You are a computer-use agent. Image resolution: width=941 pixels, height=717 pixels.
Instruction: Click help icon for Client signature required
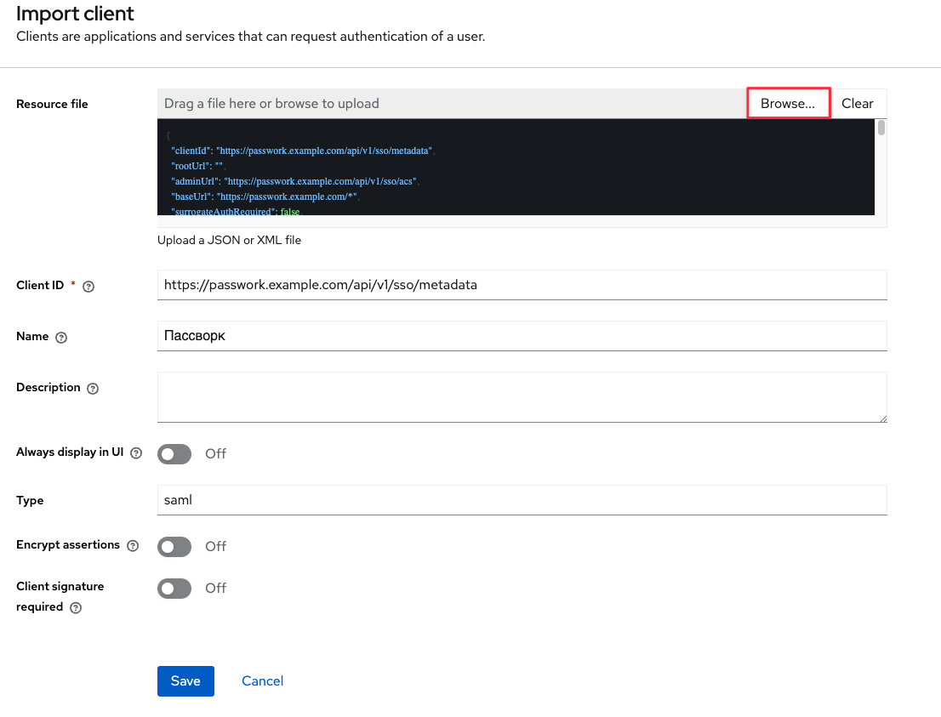tap(76, 607)
